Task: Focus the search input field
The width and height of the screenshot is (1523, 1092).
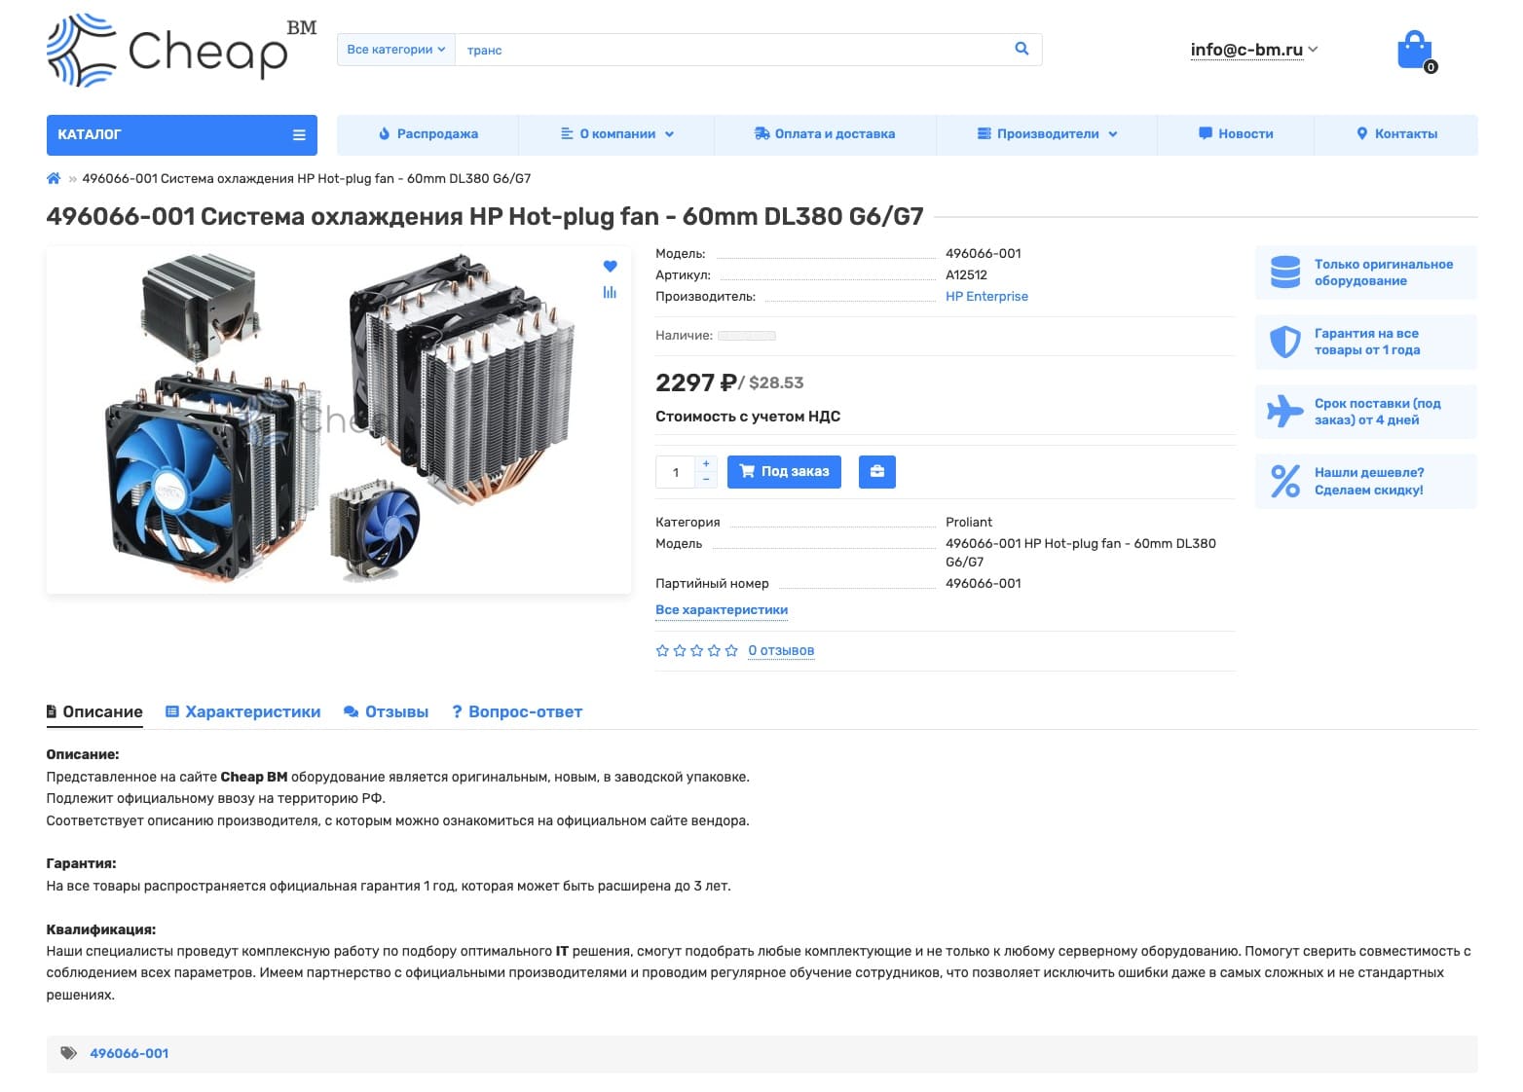Action: [730, 50]
